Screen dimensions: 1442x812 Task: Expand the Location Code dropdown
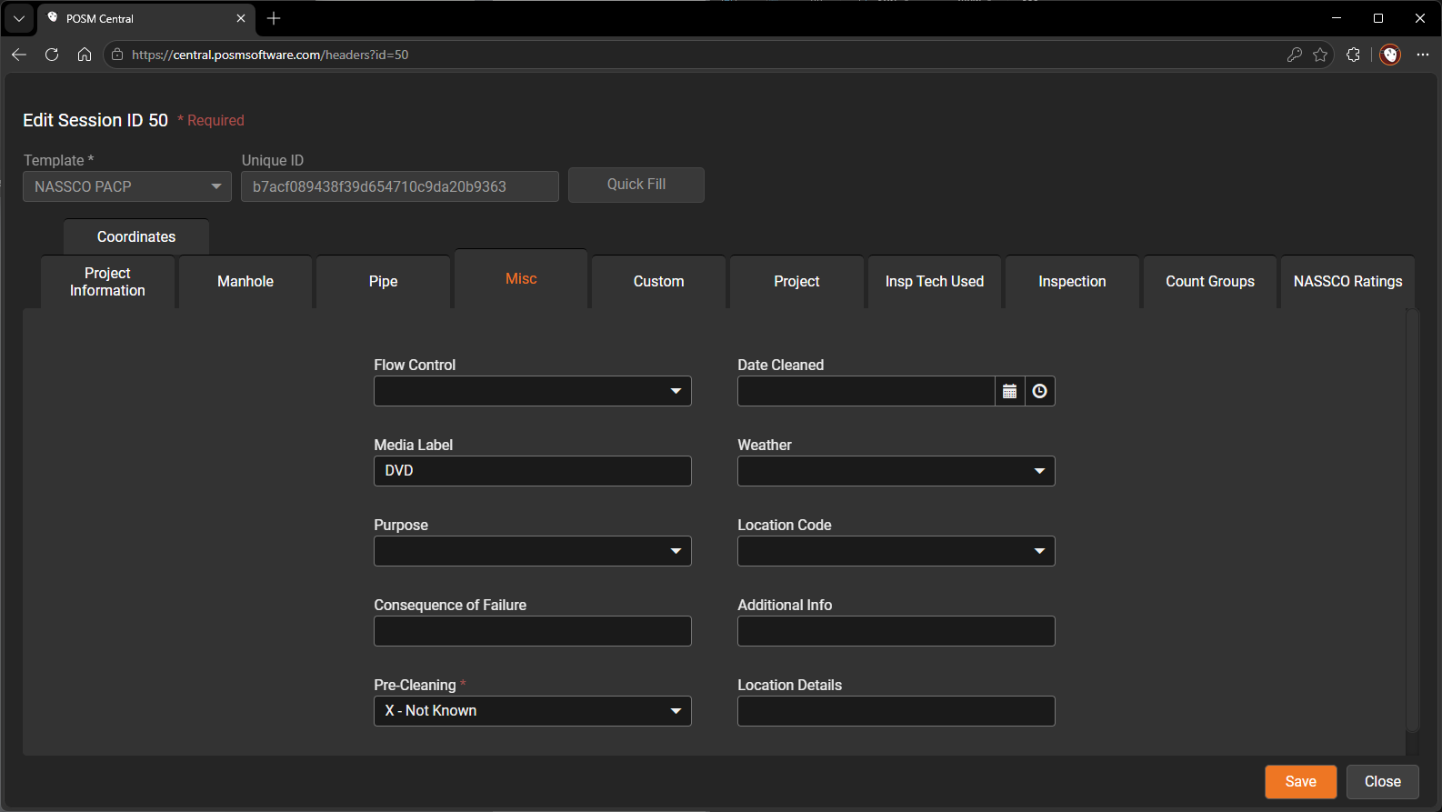[896, 551]
